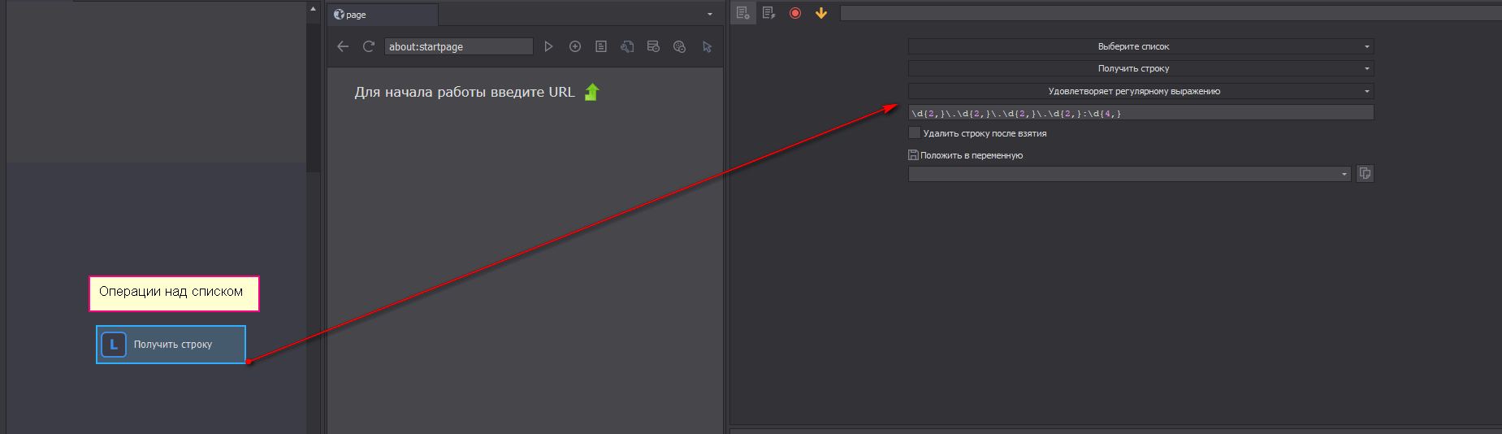Click the regular expression input field
The height and width of the screenshot is (434, 1502).
1141,112
